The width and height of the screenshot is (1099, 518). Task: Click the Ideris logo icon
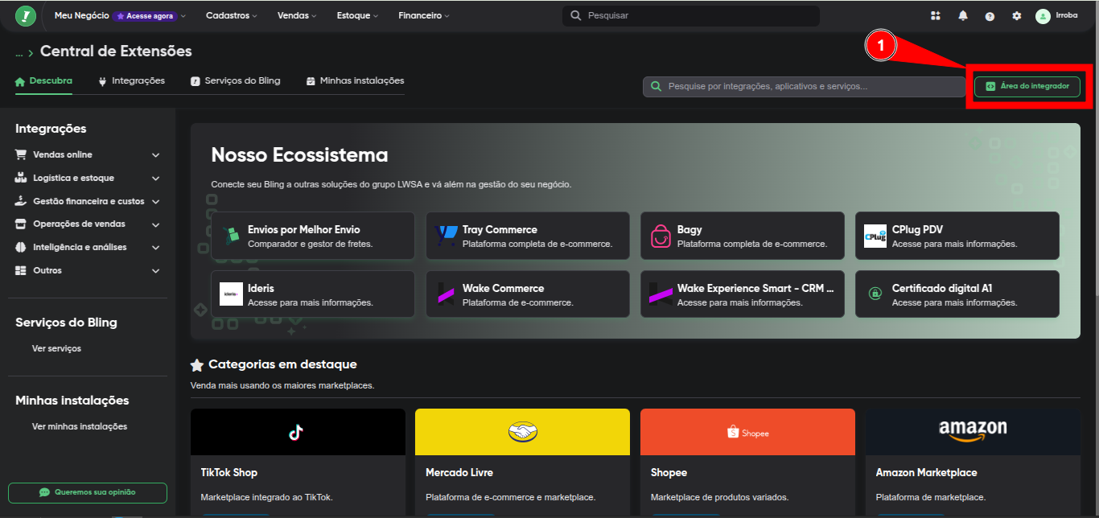tap(232, 294)
